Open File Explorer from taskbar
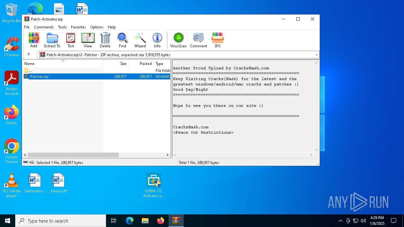 pos(145,221)
